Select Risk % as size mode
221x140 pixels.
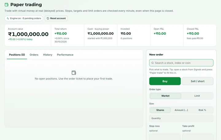point(202,110)
